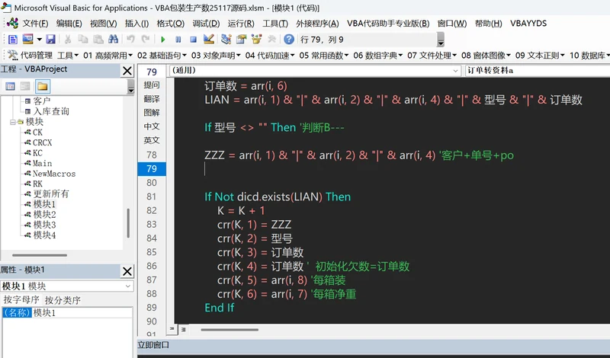Toggle Folders icon in project pane
The image size is (610, 358).
pos(43,86)
